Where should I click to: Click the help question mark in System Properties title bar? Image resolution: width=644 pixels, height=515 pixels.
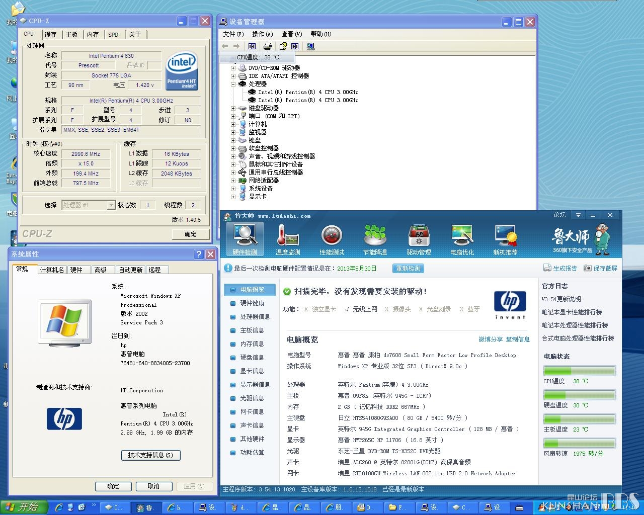[x=199, y=254]
